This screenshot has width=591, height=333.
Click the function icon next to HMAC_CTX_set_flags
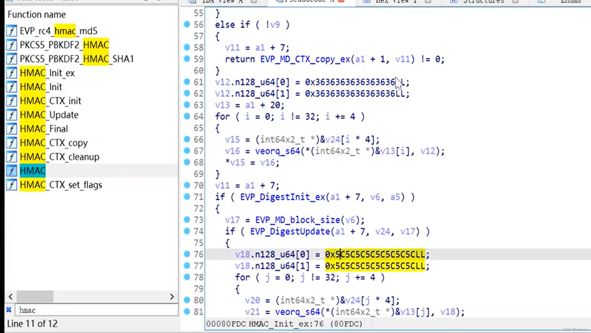coord(12,185)
